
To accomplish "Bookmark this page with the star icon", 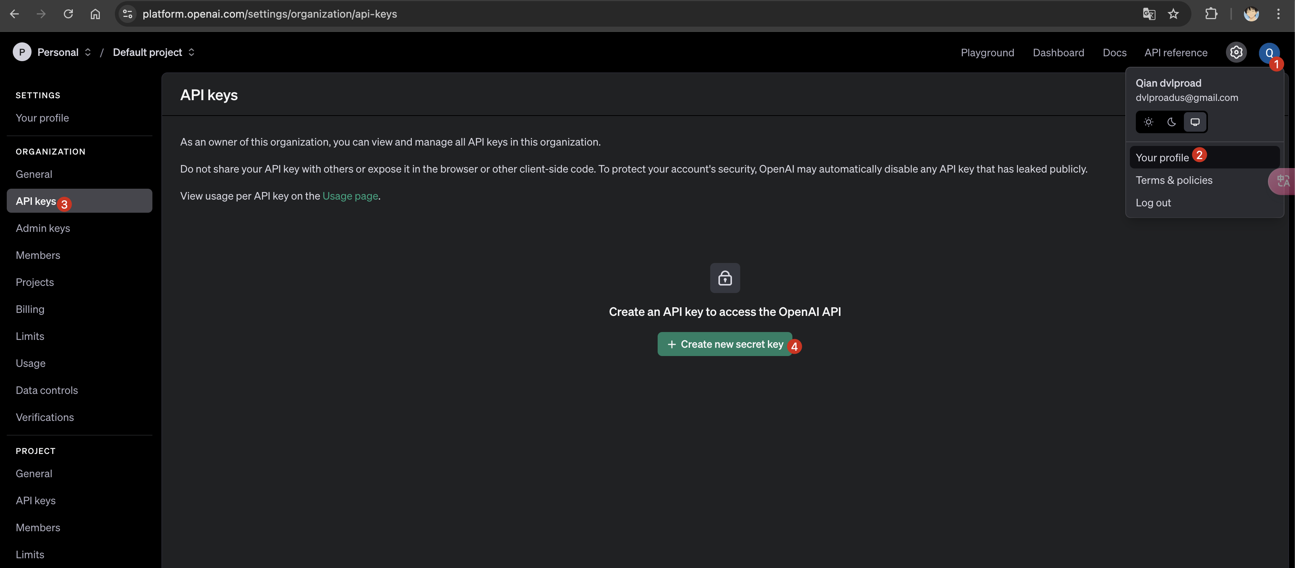I will 1173,14.
